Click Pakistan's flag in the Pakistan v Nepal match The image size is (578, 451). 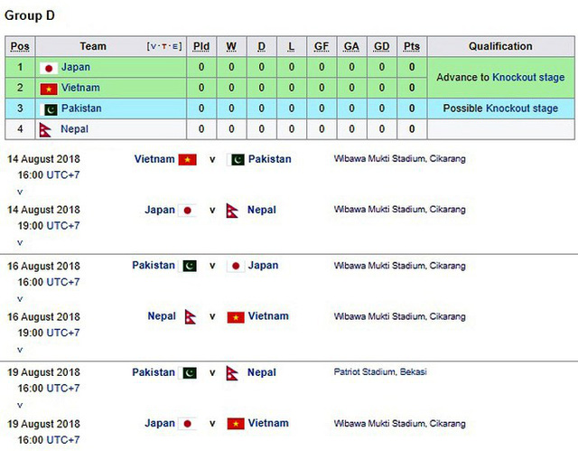[190, 373]
